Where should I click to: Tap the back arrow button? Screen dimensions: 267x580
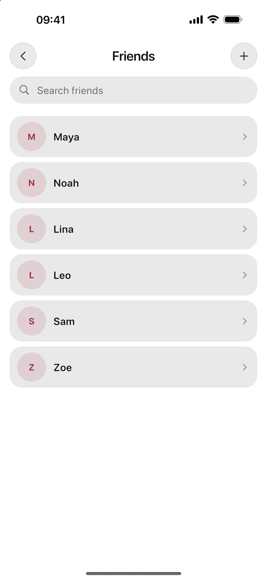tap(23, 56)
